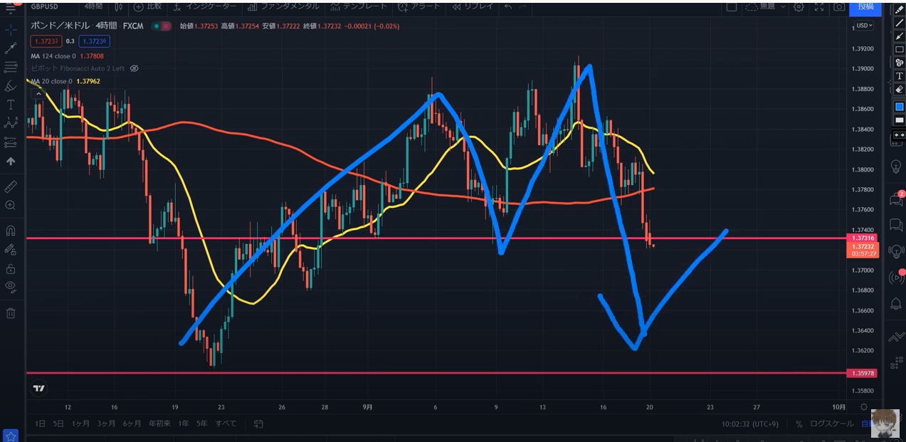
Task: Select the brush tool in left toolbar
Action: pyautogui.click(x=11, y=86)
